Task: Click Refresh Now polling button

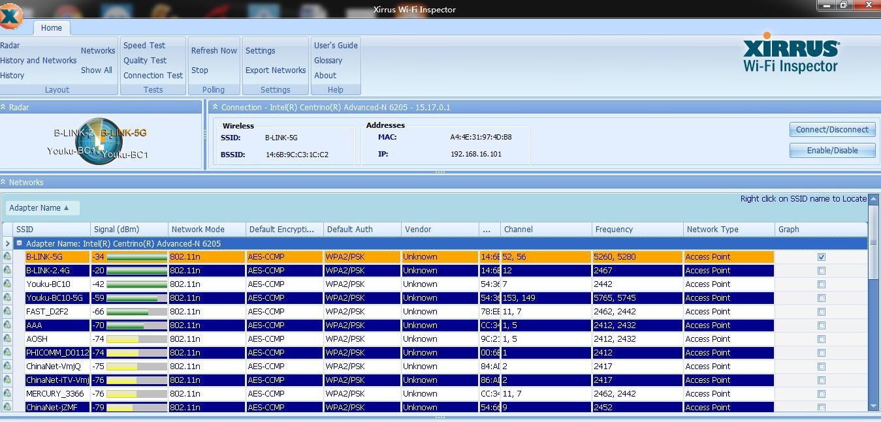Action: (x=214, y=51)
